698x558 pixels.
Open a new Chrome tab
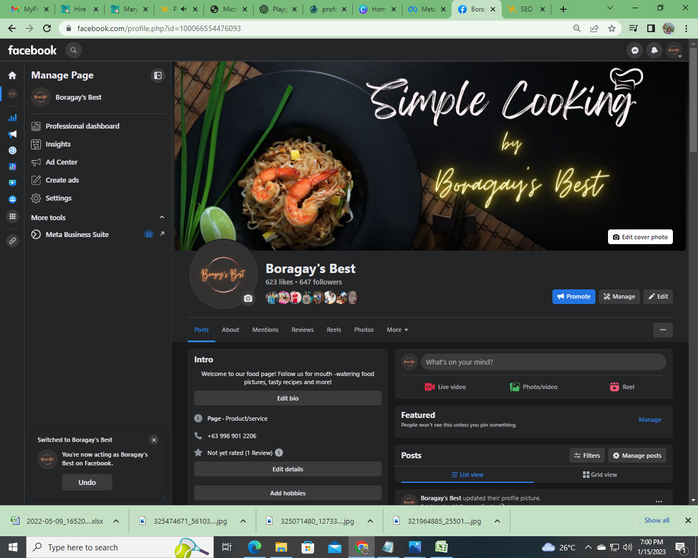(563, 9)
